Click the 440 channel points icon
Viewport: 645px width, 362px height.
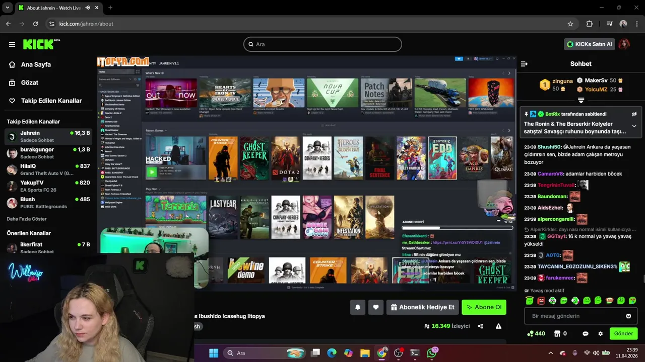(536, 333)
